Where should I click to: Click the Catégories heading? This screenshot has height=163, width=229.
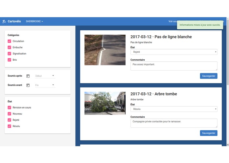tap(14, 35)
